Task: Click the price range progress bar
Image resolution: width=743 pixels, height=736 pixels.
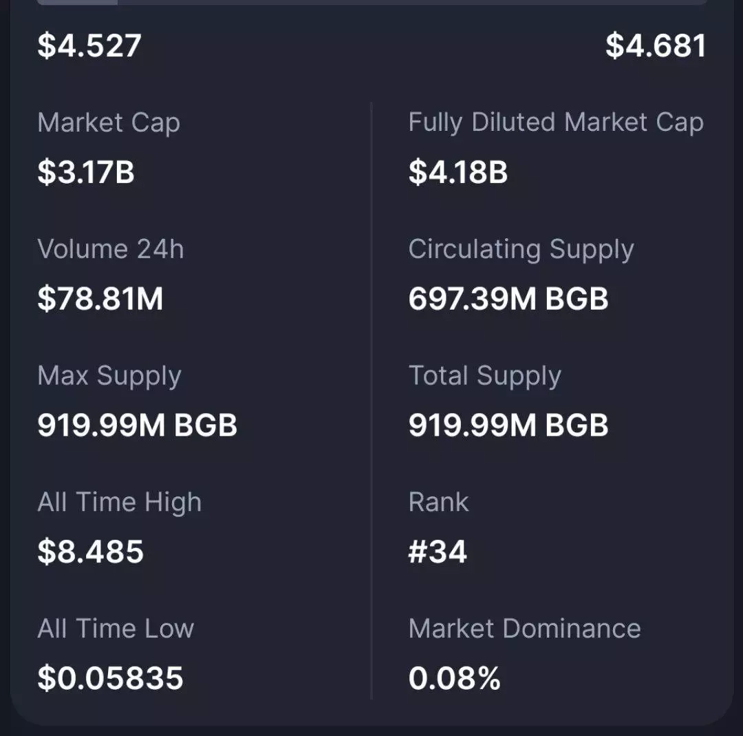Action: pos(371,2)
